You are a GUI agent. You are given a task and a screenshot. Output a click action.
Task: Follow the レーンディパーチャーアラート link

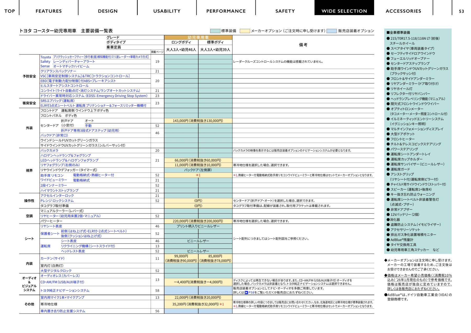click(74, 61)
